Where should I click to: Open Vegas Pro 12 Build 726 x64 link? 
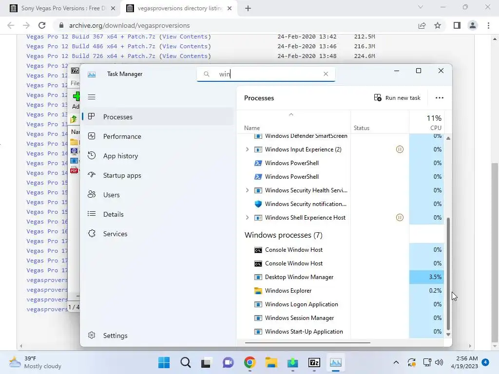click(91, 56)
